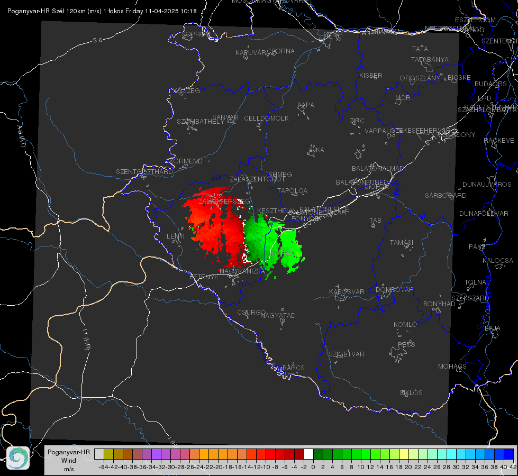
Task: Click the SZENTGOTTHARD label
Action: click(144, 172)
